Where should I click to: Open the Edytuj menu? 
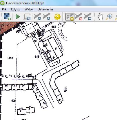pos(16,9)
